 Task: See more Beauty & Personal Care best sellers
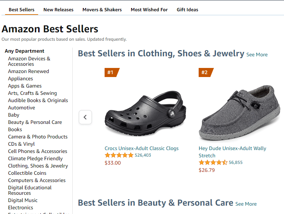click(246, 204)
